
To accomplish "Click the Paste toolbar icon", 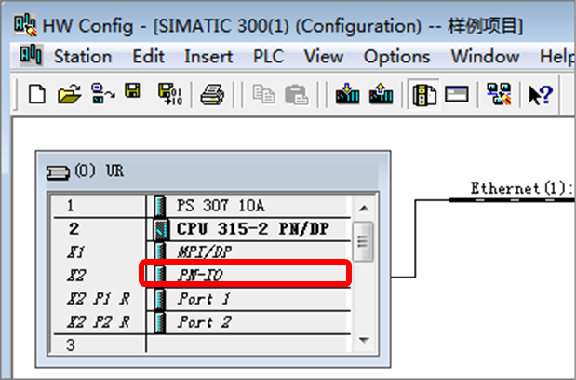I will (296, 94).
